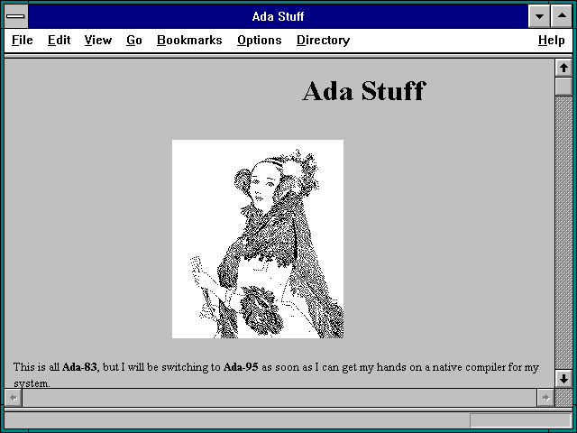
Task: Click the progress indicator box in status bar
Action: tap(520, 420)
